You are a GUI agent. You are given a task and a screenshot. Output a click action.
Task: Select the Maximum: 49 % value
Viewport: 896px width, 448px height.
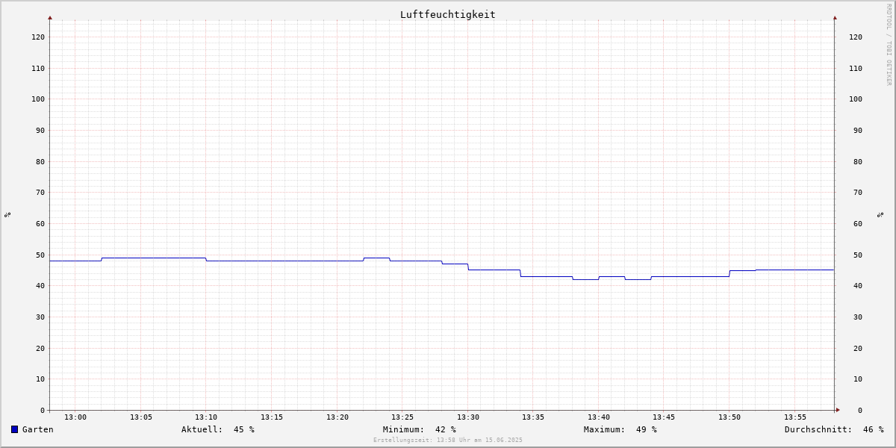620,429
